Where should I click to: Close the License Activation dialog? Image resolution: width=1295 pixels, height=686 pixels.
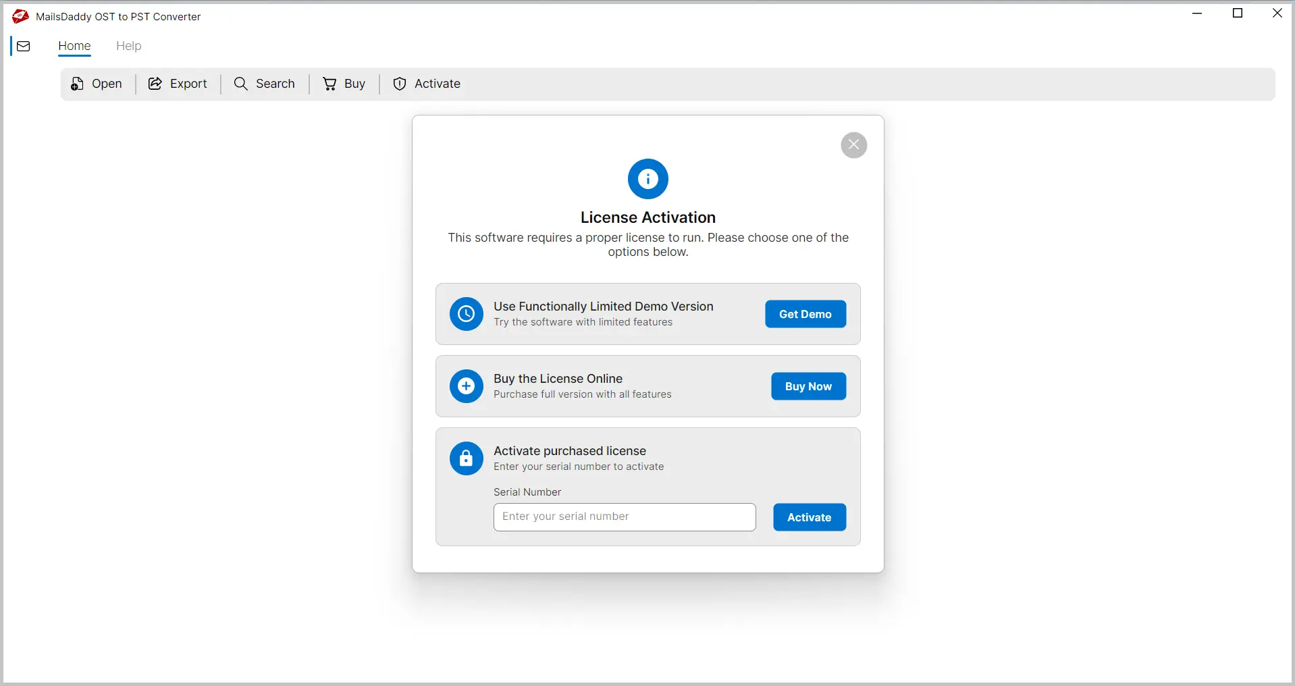pyautogui.click(x=854, y=144)
